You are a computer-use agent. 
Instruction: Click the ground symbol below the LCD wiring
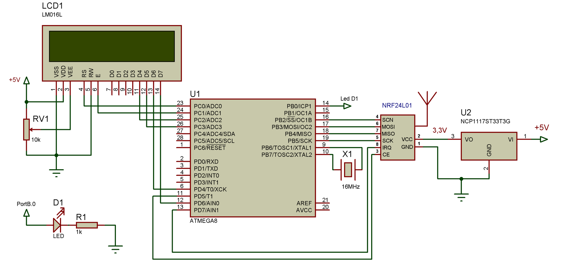coord(56,173)
